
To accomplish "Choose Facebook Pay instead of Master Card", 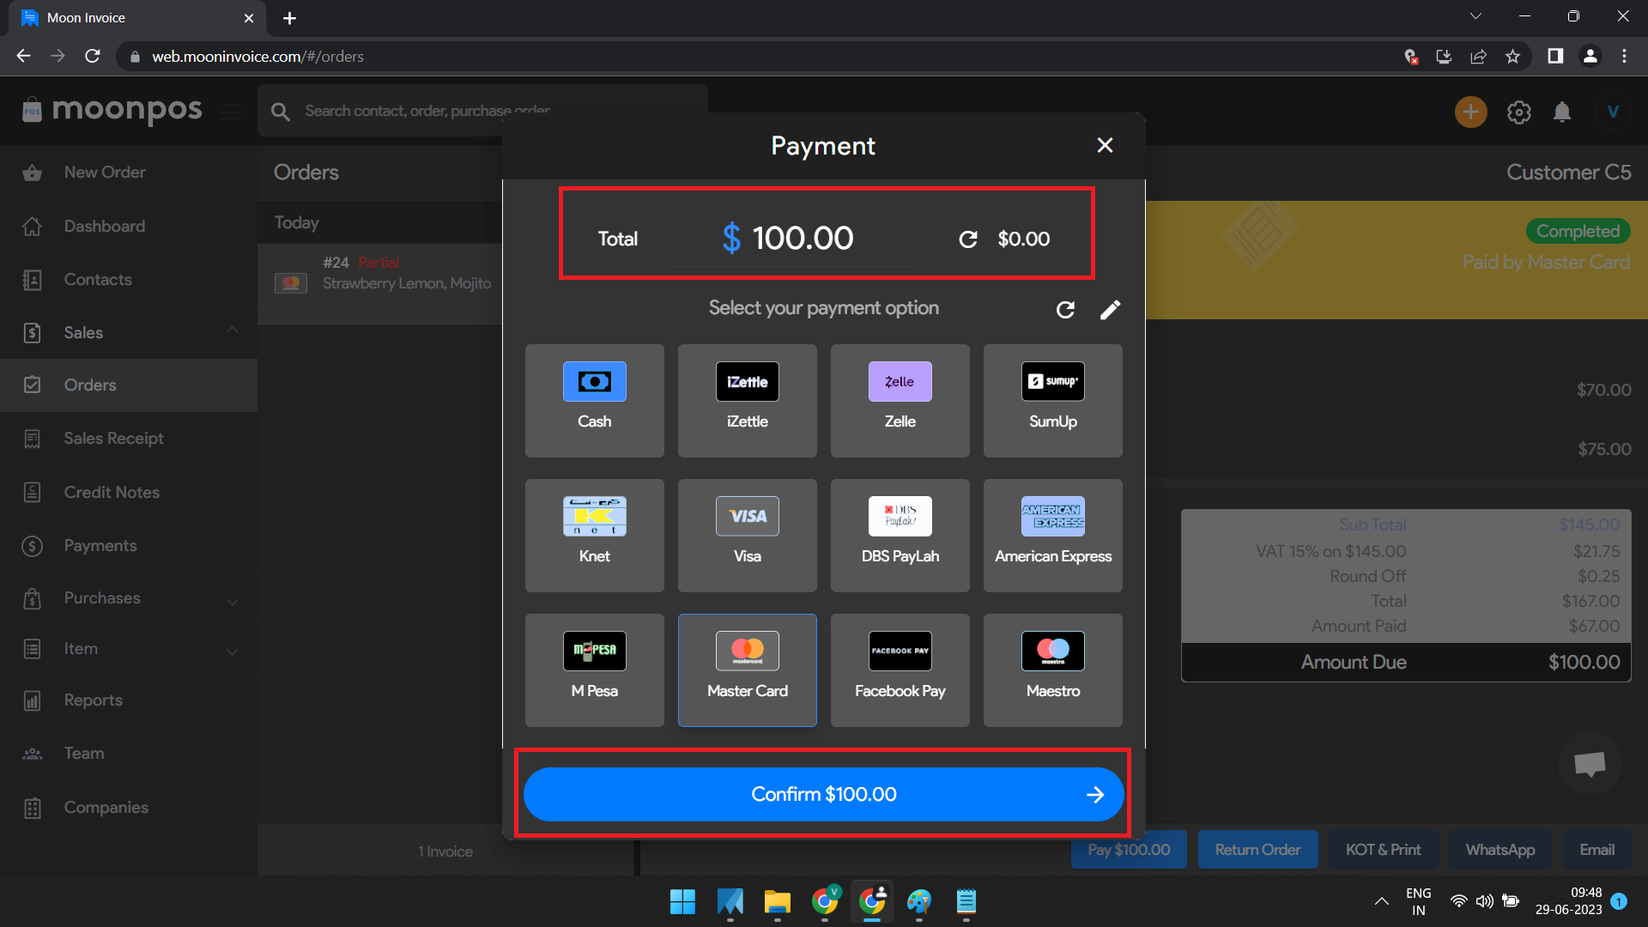I will [900, 669].
